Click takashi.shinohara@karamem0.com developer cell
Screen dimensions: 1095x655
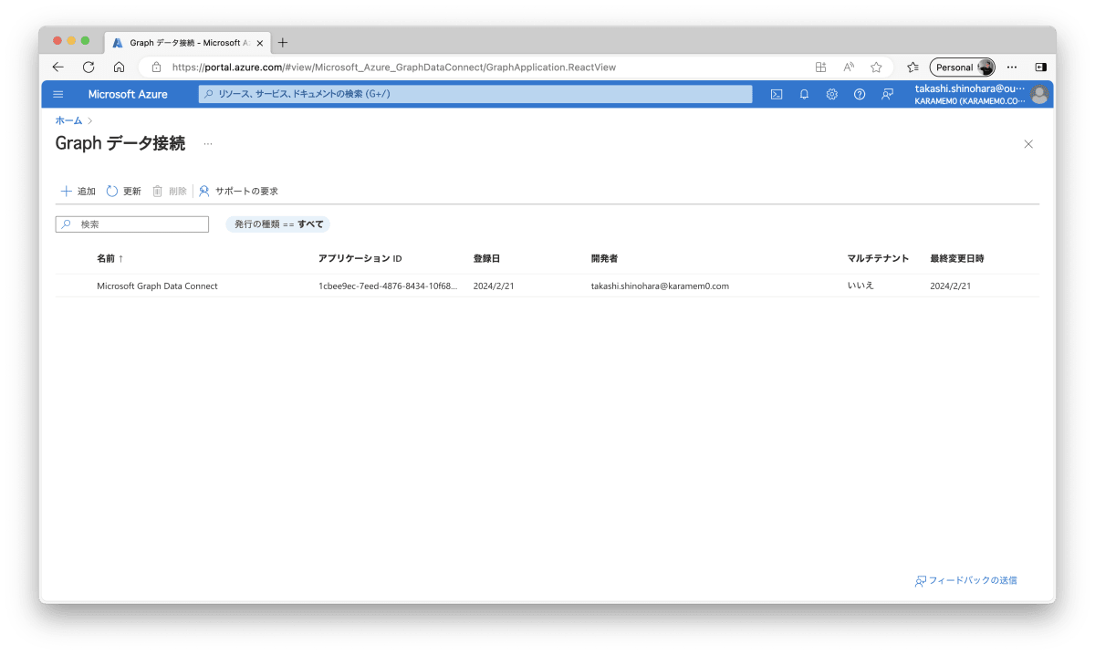tap(660, 286)
